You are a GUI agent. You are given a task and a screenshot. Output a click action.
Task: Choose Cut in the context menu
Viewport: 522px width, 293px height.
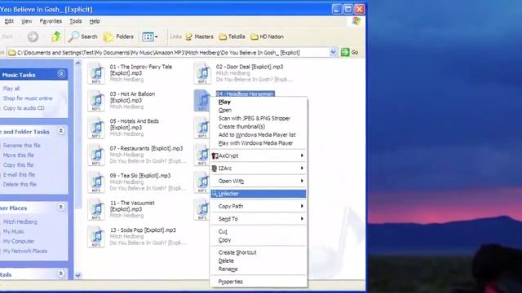[259, 231]
